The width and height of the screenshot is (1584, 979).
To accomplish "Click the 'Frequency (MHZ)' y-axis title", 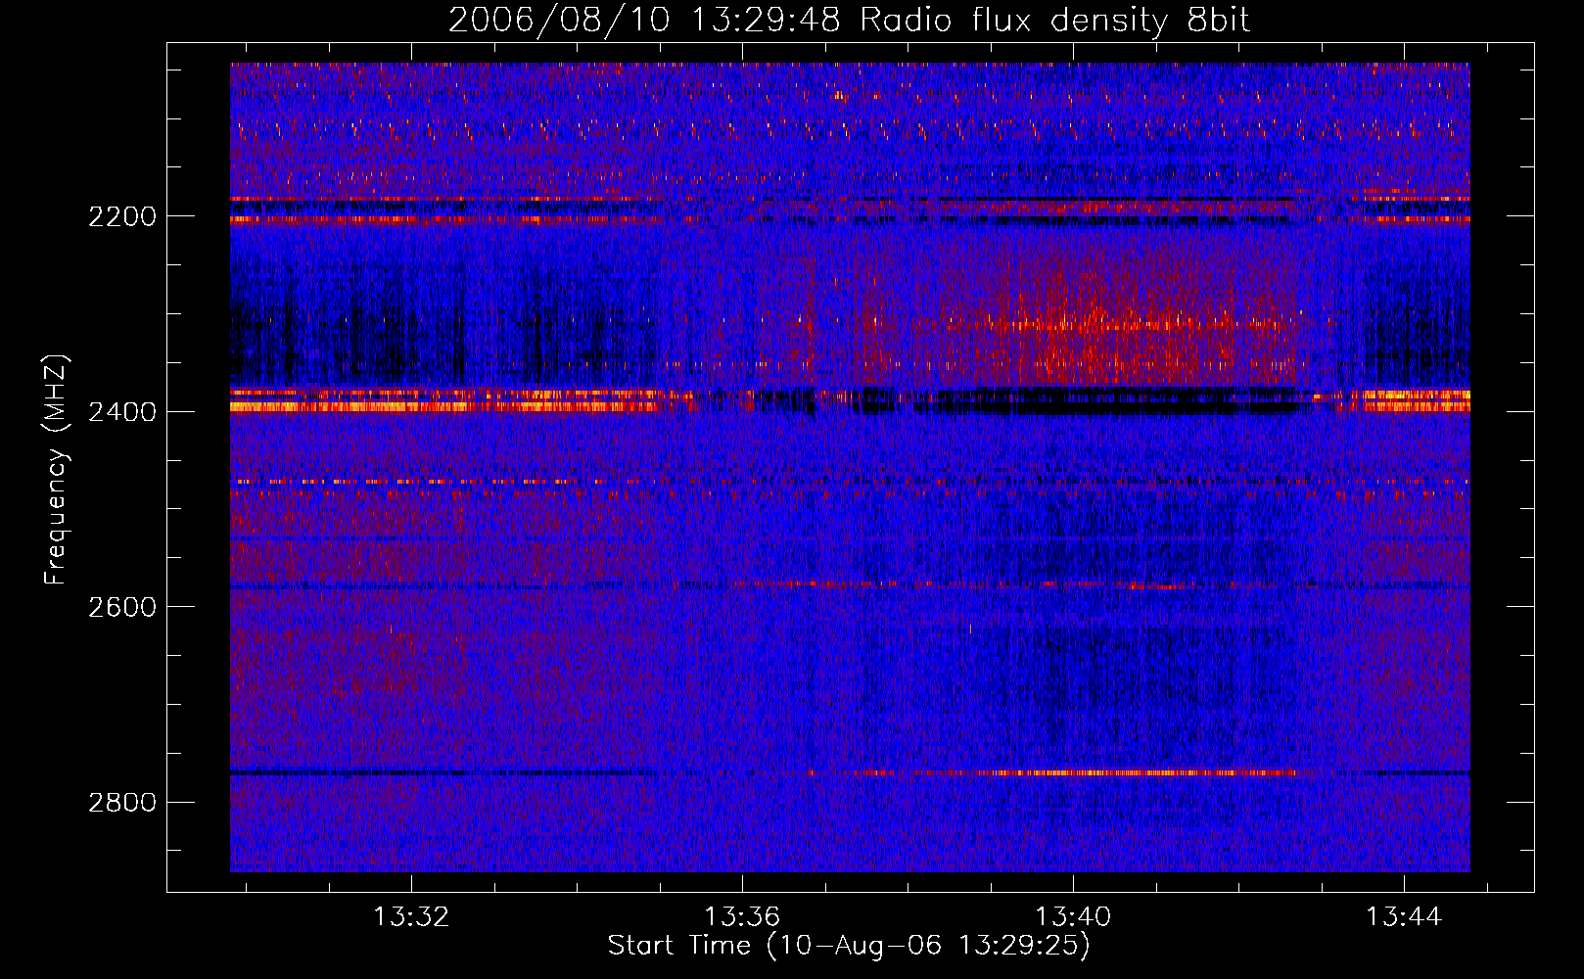I will 57,469.
